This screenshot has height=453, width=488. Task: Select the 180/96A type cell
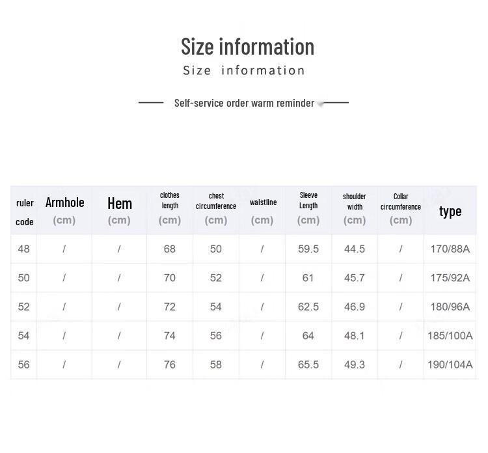(x=450, y=307)
